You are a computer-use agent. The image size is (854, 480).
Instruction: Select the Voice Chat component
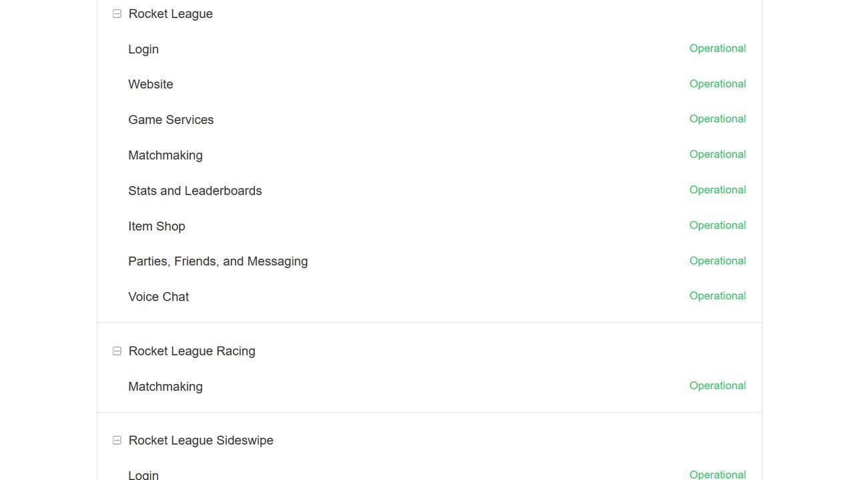pyautogui.click(x=158, y=297)
